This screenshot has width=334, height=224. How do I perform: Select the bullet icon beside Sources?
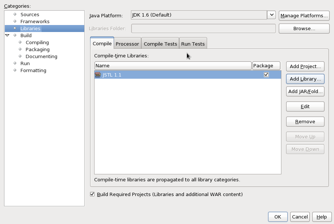pyautogui.click(x=15, y=14)
